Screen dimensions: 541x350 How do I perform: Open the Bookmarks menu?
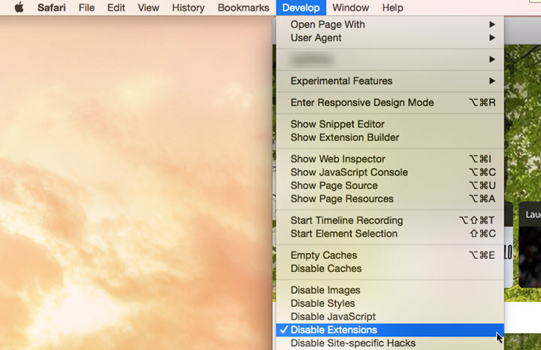click(x=243, y=8)
